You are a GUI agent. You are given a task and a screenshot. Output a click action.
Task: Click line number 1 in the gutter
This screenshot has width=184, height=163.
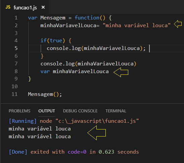[x=16, y=18]
